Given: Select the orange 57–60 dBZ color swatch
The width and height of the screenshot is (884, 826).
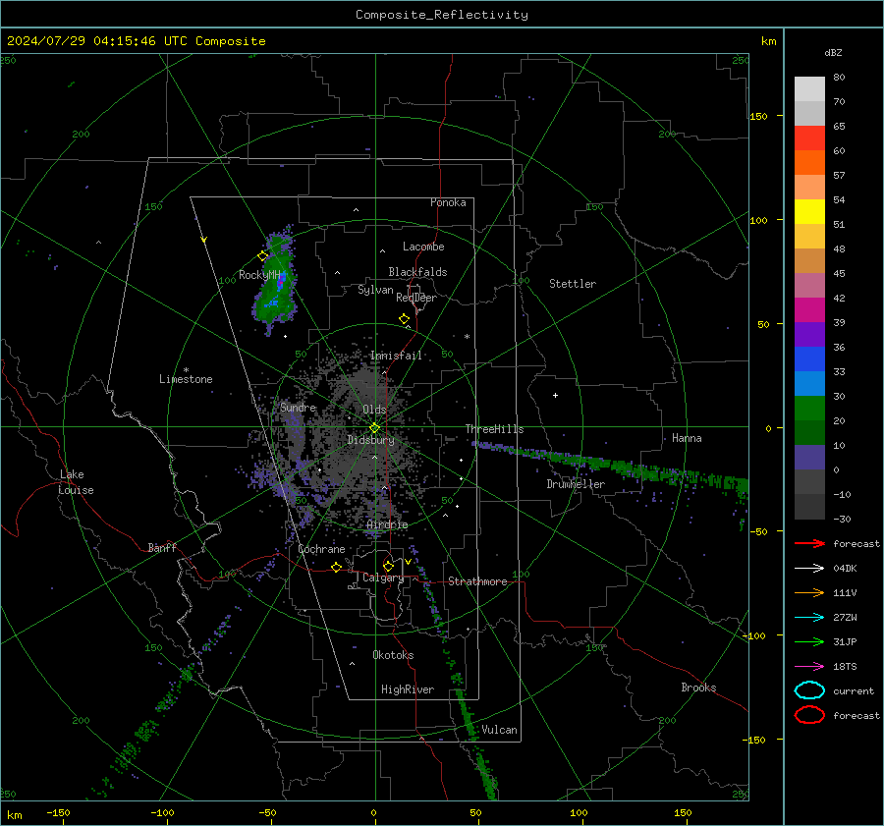Looking at the screenshot, I should [809, 163].
